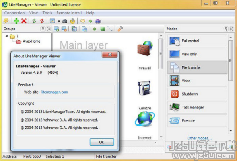Pin the Modes panel

tap(226, 29)
